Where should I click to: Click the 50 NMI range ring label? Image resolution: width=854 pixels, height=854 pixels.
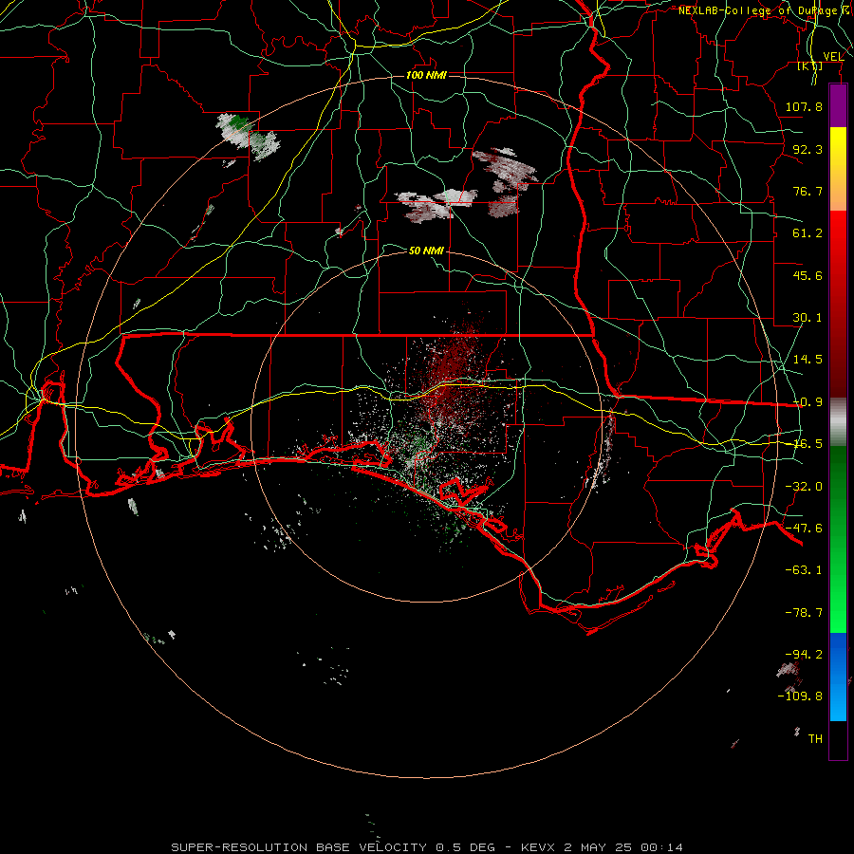point(426,251)
